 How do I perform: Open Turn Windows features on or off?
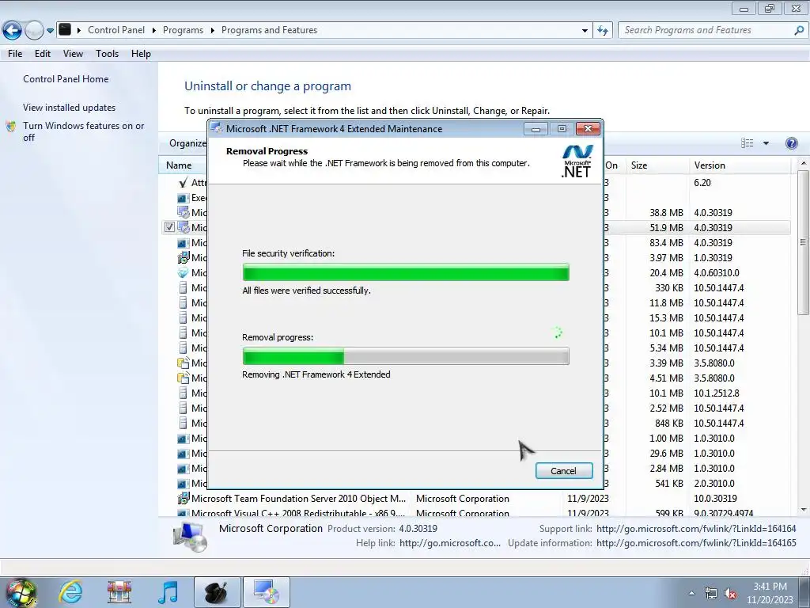[83, 131]
